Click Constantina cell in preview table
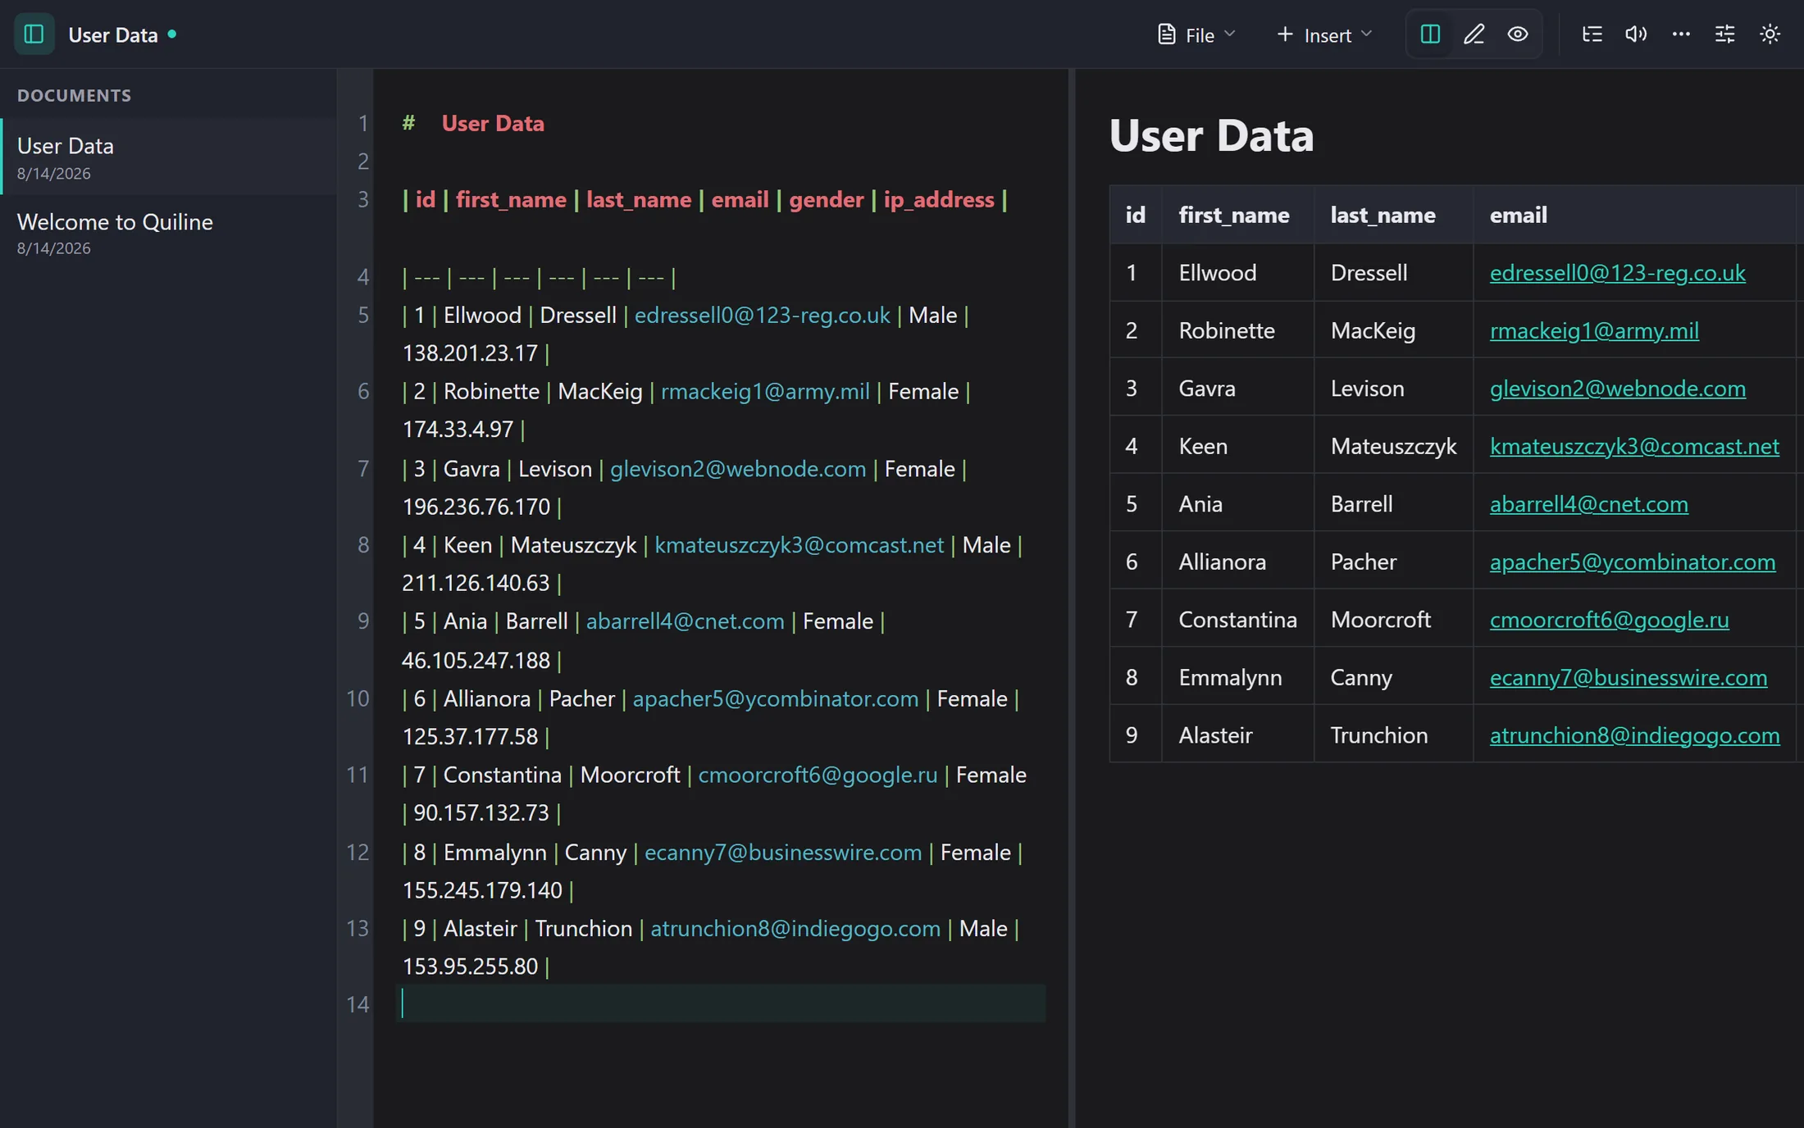 coord(1237,619)
